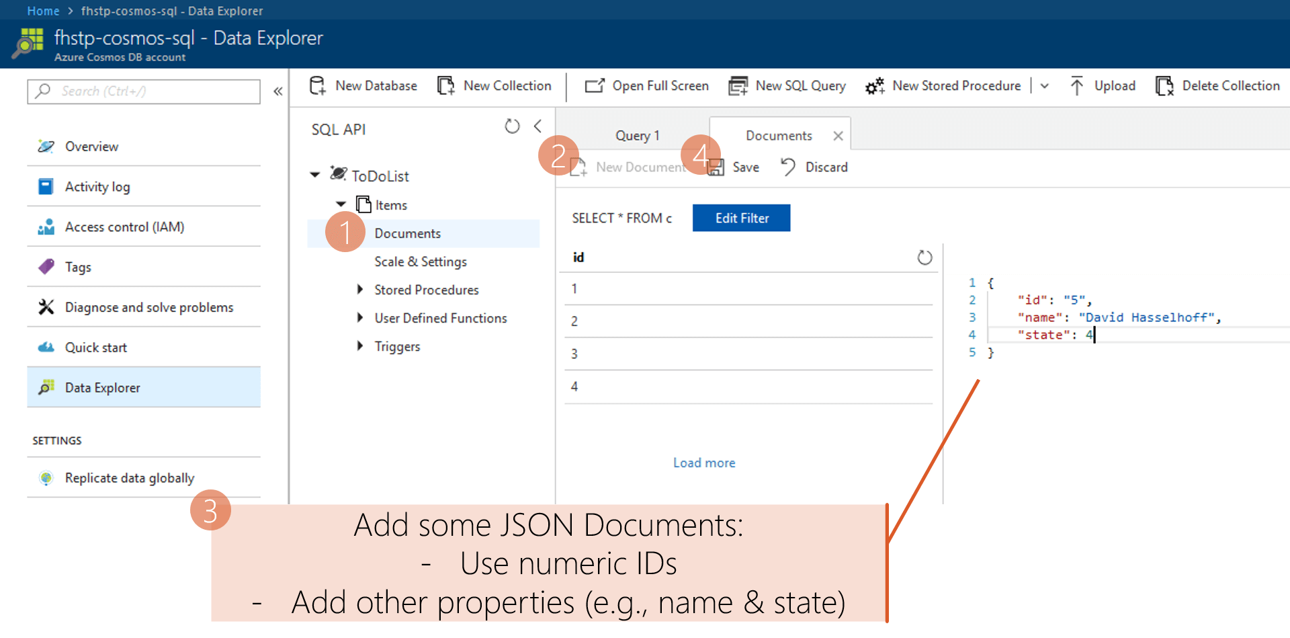1290x638 pixels.
Task: Refresh the documents id list
Action: [924, 257]
